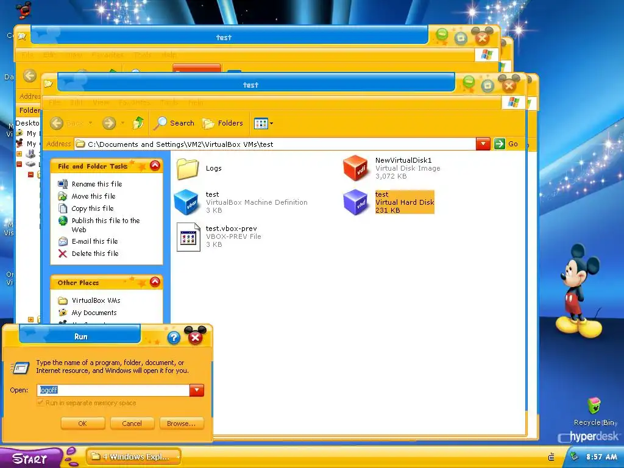Collapse the File and Folder Tasks panel

155,166
